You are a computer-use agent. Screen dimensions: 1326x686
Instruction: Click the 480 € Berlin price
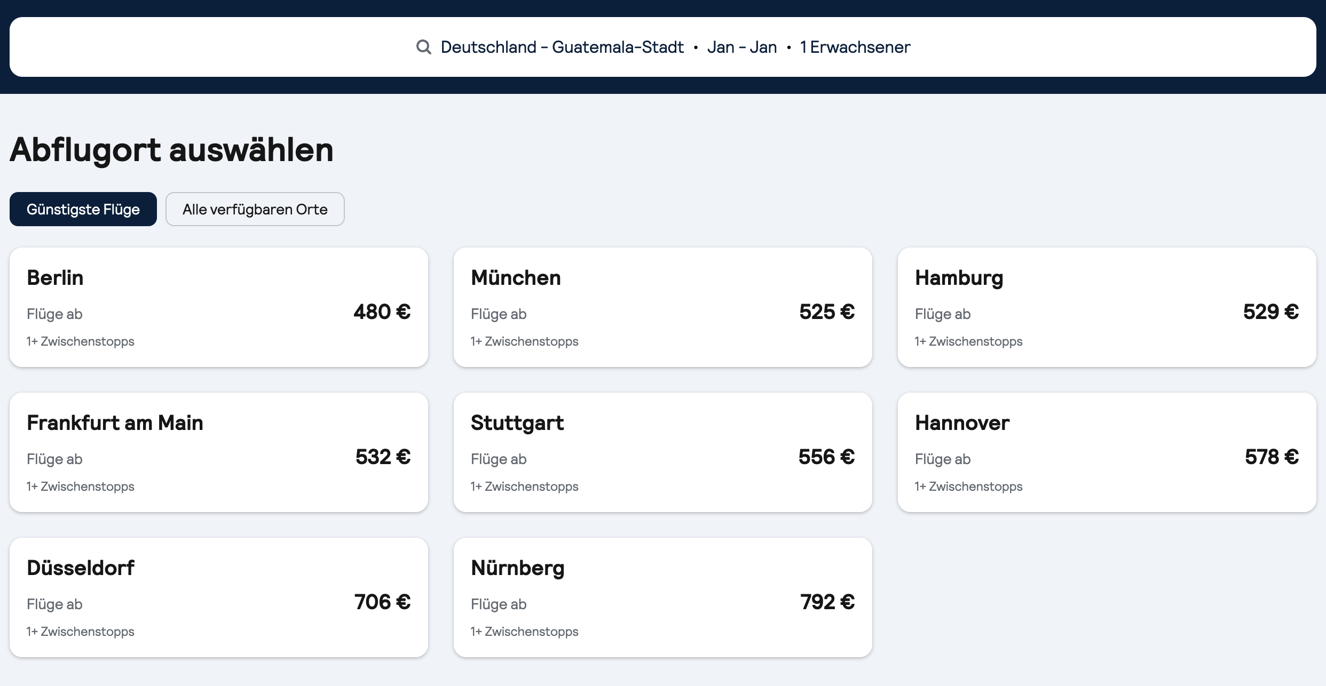click(382, 312)
